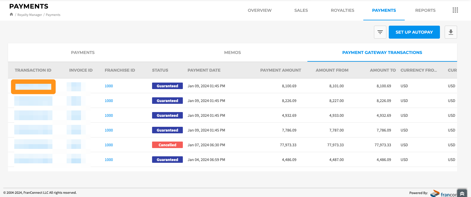Viewport: 471px width, 197px height.
Task: Open the apps grid menu icon
Action: (455, 10)
